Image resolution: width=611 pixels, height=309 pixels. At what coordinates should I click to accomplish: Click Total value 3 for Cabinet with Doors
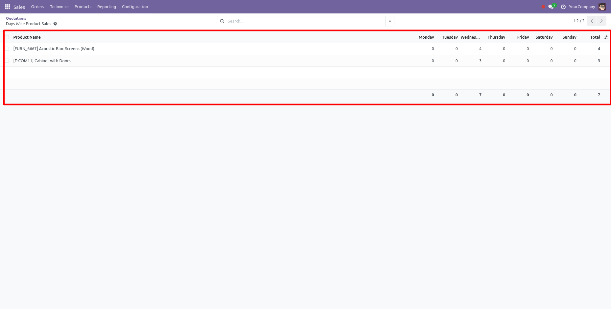click(x=599, y=61)
